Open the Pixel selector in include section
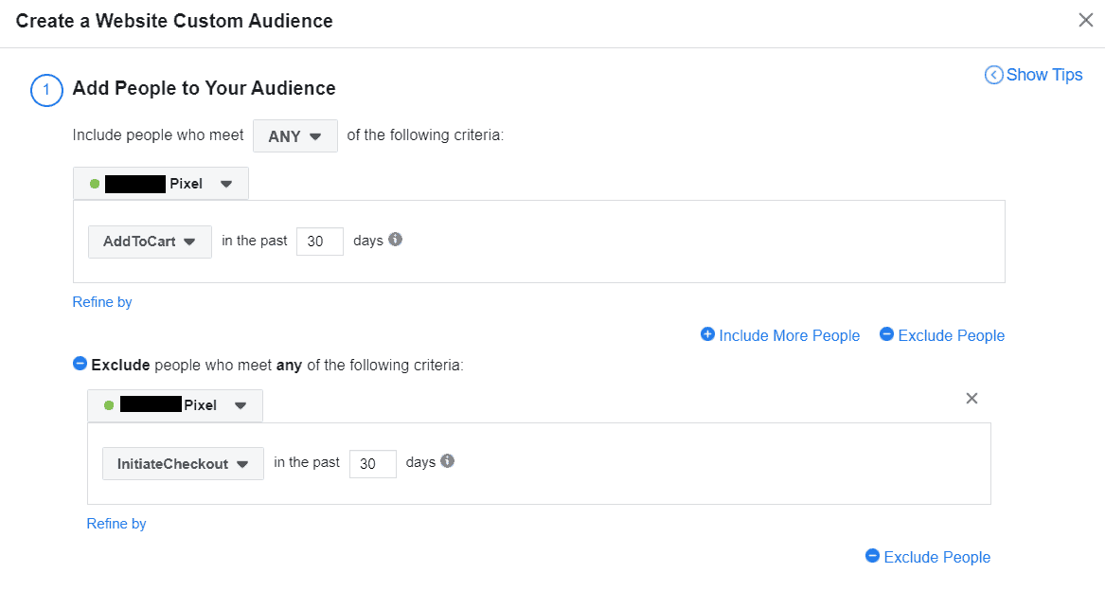The image size is (1105, 591). tap(161, 184)
